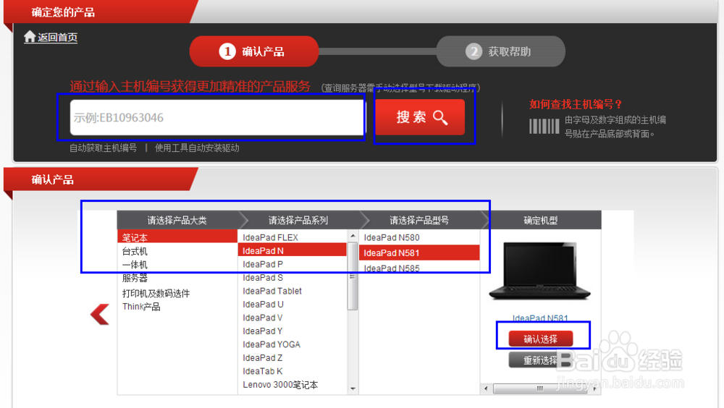Image resolution: width=724 pixels, height=408 pixels.
Task: Click the barcode icon under 如何查找主机编号
Action: click(x=544, y=126)
